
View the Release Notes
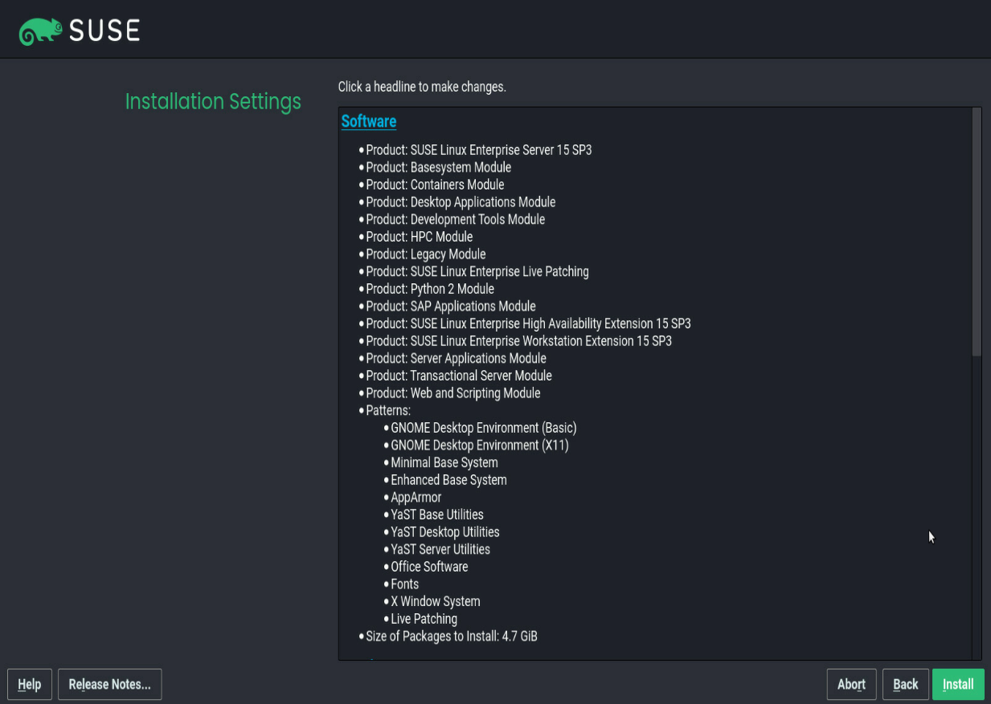(110, 684)
